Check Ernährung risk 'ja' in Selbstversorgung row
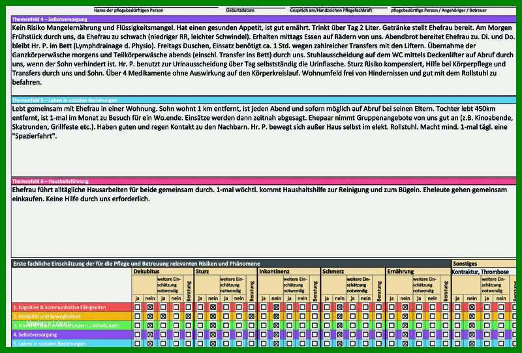Screen dimensions: 522x353 (x=392, y=334)
